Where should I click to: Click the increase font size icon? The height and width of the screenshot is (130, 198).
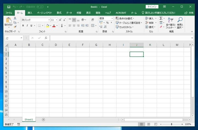(x=61, y=20)
